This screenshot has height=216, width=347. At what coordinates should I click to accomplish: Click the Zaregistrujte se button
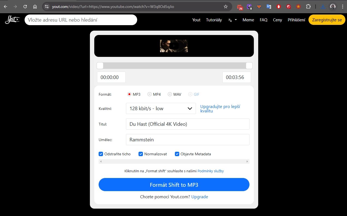[327, 20]
